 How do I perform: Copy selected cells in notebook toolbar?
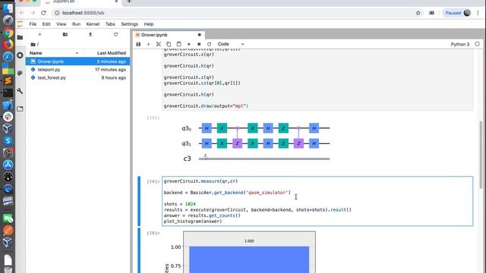(x=169, y=44)
